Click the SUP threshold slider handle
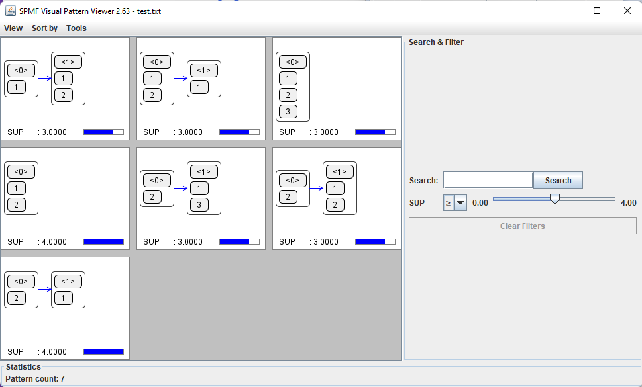Screen dimensions: 642x387 click(555, 199)
